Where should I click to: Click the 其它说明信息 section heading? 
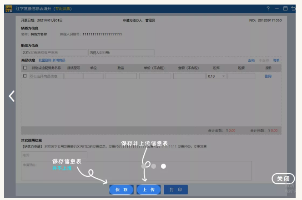coord(31,140)
